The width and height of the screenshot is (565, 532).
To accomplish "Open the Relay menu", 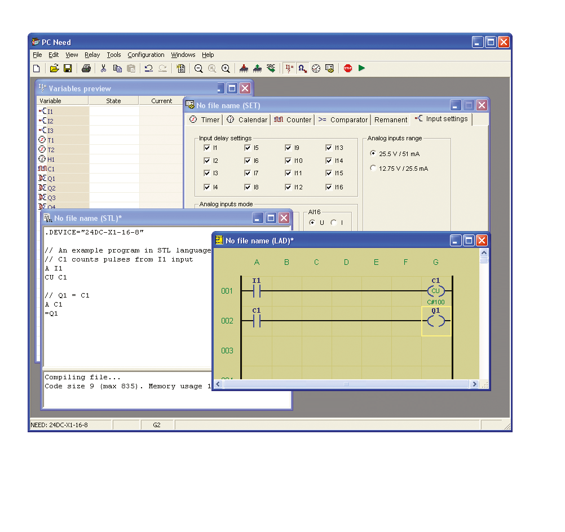I will pos(92,55).
